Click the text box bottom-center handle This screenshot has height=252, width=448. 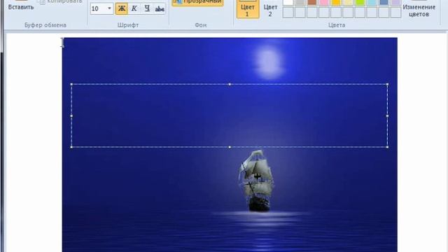[x=230, y=147]
